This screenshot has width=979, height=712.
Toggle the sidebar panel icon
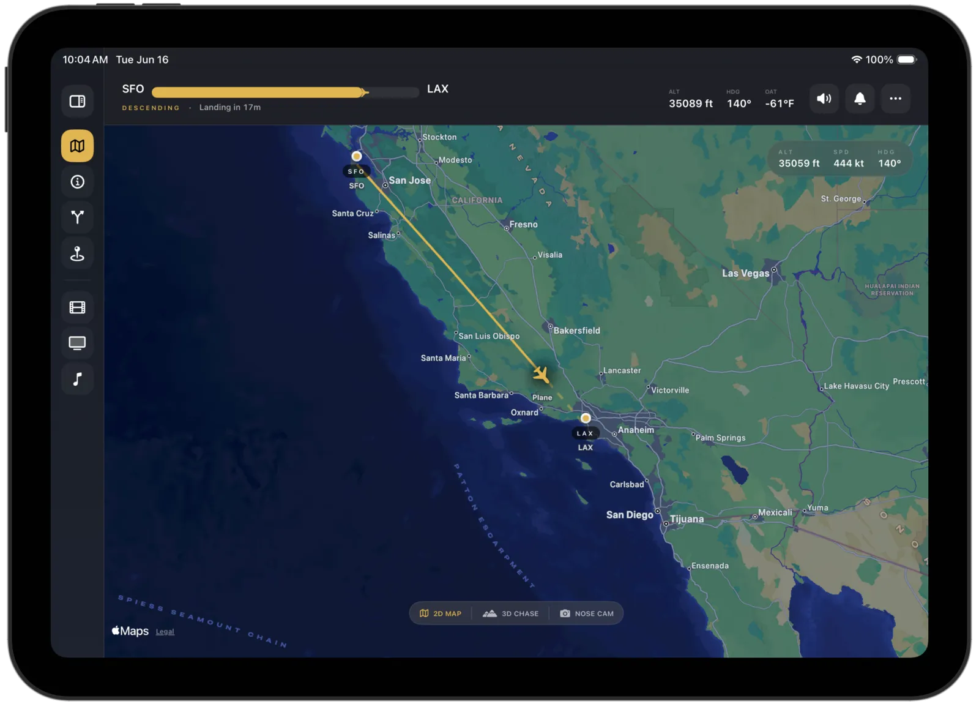[x=77, y=101]
